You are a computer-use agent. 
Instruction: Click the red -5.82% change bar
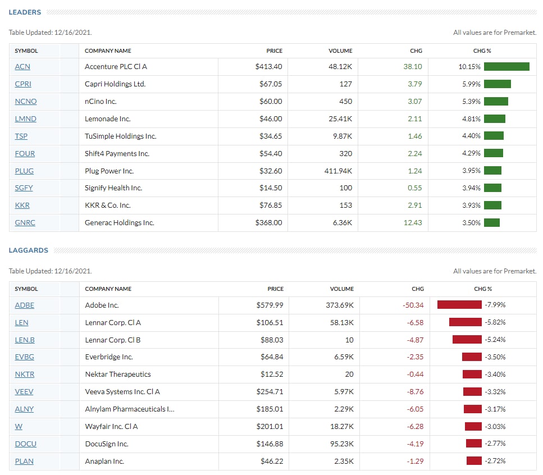coord(466,322)
